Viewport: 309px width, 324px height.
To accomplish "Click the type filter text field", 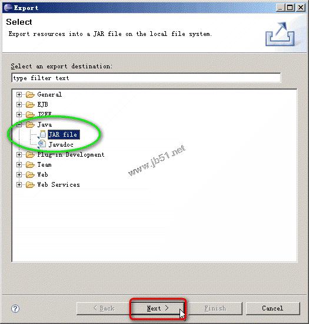I will [146, 78].
